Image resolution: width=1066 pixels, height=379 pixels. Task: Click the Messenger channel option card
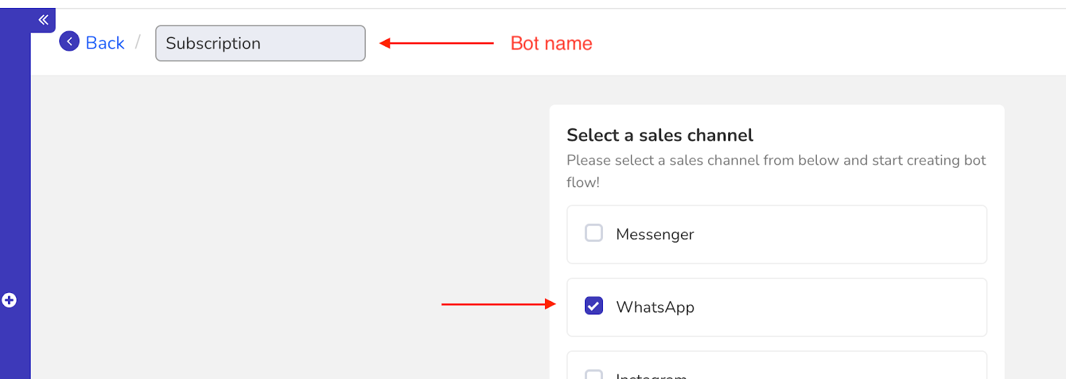click(777, 234)
